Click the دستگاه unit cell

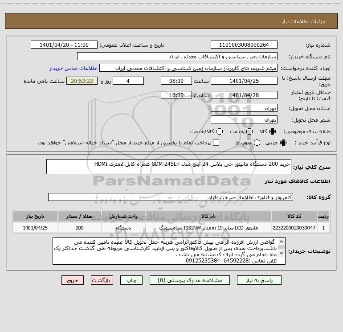coord(123,228)
